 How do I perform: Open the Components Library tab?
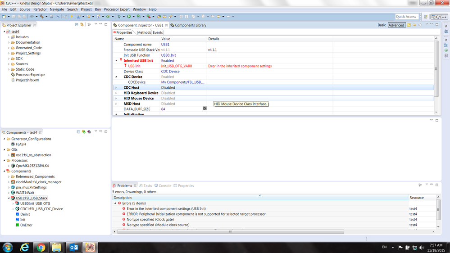(188, 25)
